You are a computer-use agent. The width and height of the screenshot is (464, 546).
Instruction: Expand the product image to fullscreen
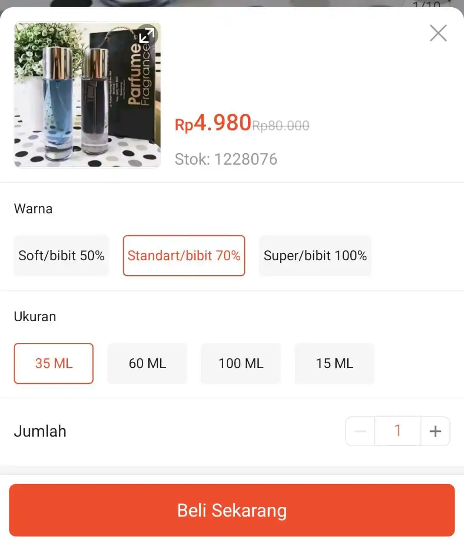coord(146,36)
